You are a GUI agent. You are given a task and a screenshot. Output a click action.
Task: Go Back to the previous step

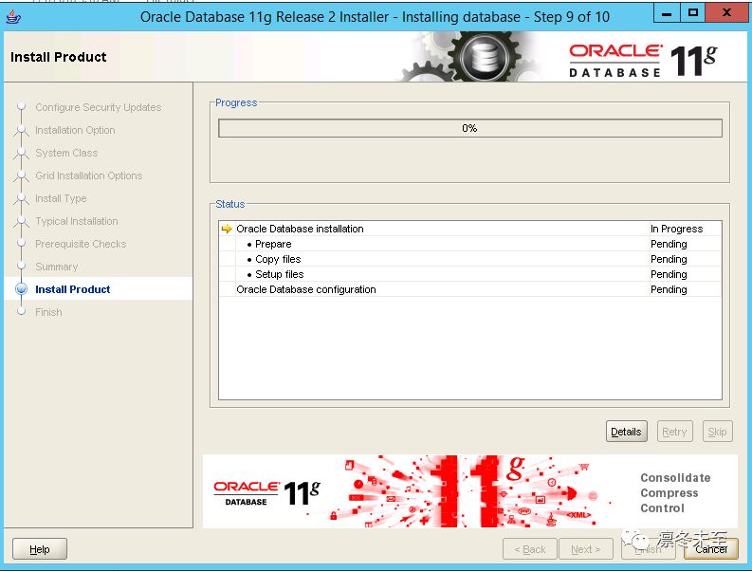530,549
